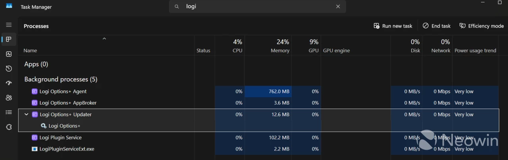Click the 762.0 MB memory value
The width and height of the screenshot is (508, 160).
(279, 92)
